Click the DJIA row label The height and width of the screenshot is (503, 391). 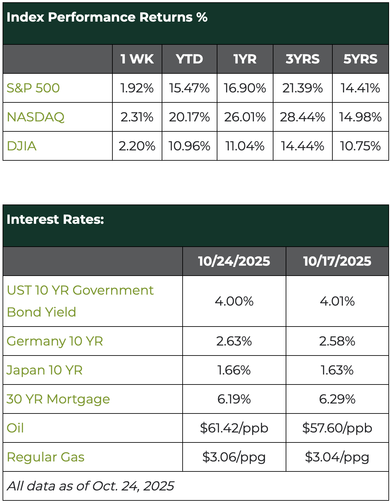(22, 146)
